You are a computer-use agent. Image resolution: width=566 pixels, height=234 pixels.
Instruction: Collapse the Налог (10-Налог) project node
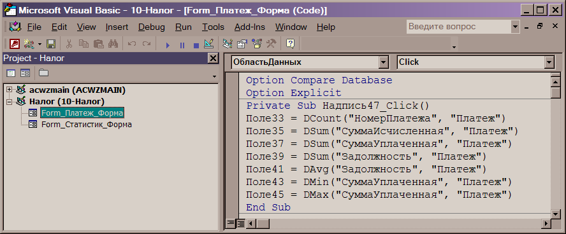(10, 102)
